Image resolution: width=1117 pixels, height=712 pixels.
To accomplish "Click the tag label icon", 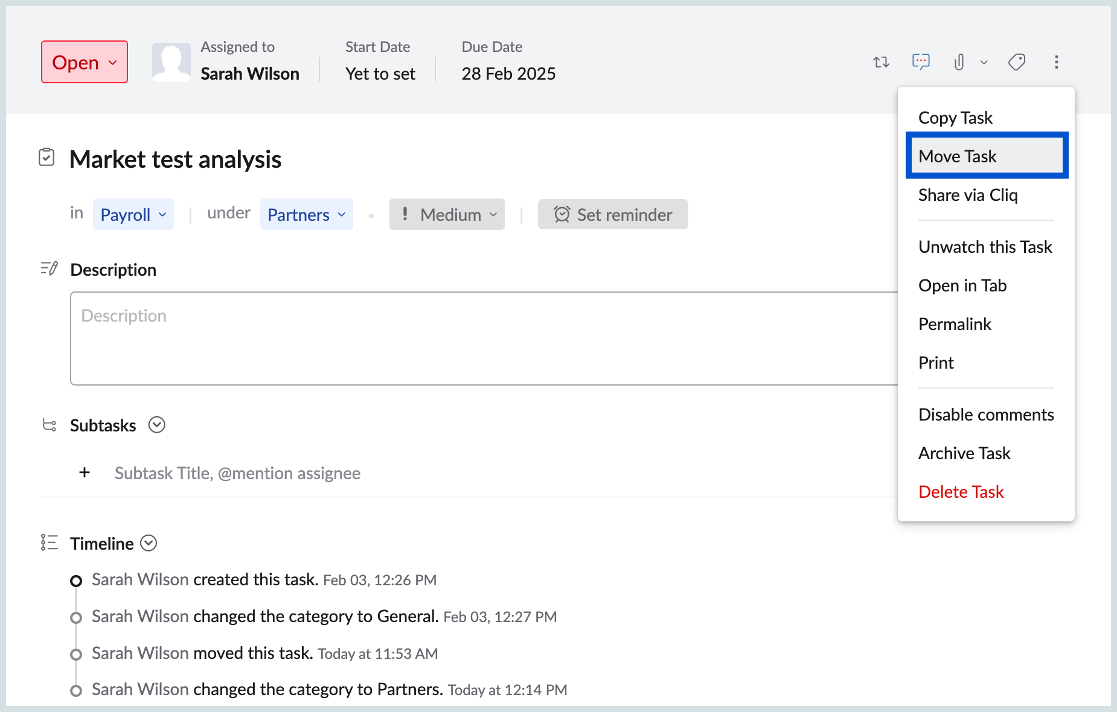I will (1017, 62).
